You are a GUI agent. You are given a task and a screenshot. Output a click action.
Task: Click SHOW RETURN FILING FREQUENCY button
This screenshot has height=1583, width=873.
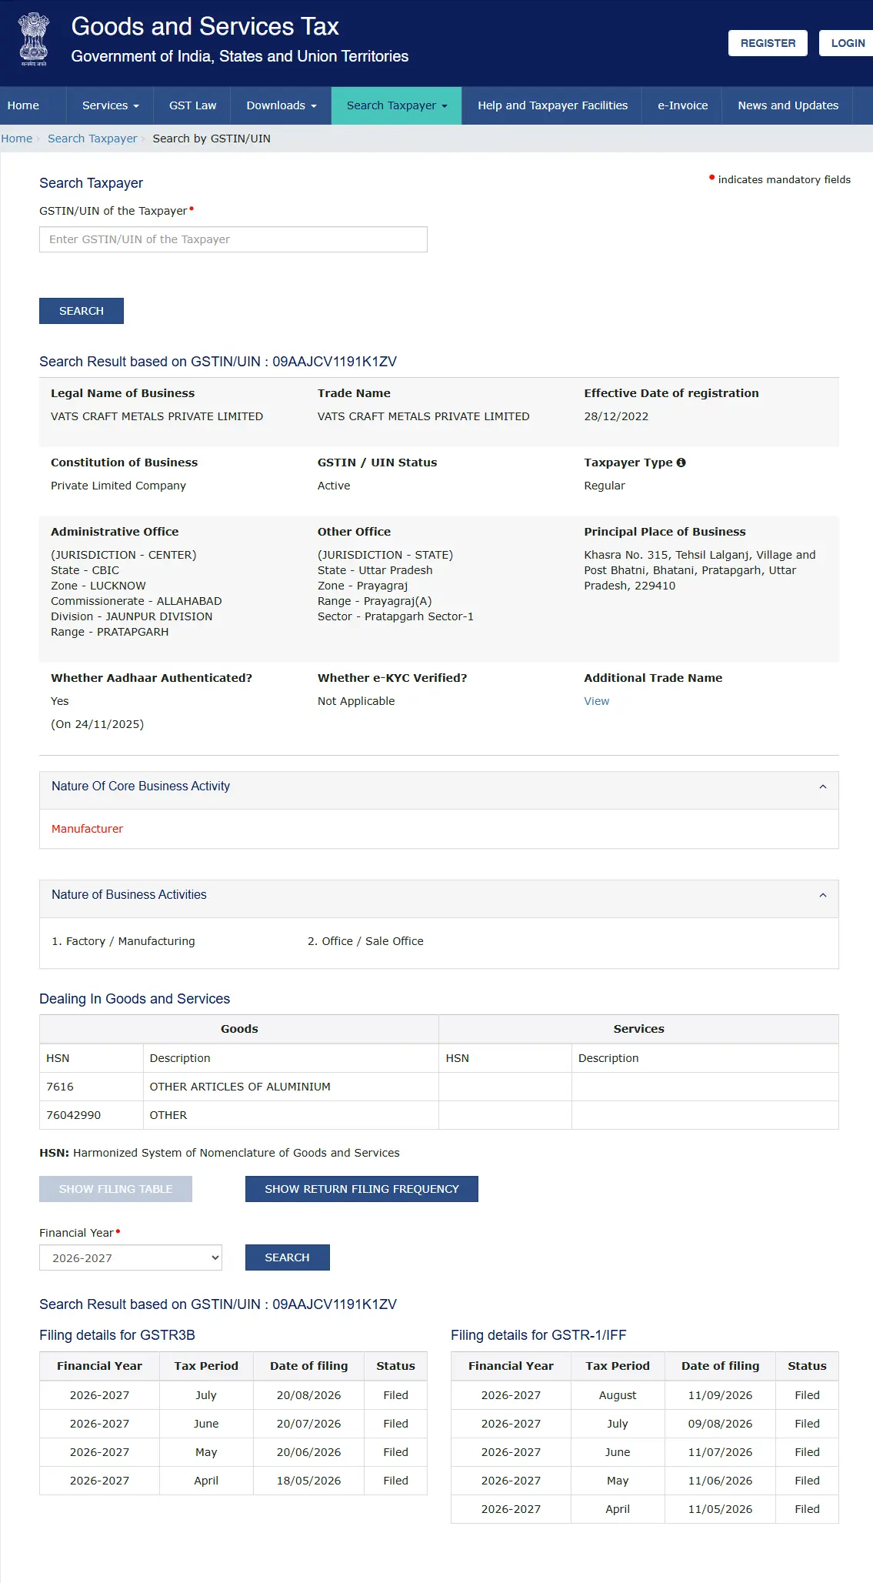[362, 1189]
